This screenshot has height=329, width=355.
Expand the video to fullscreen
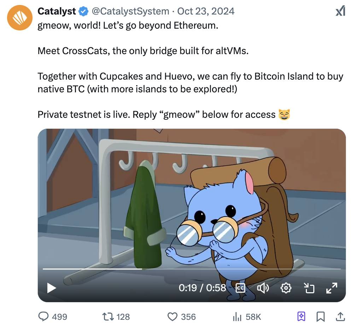point(332,288)
